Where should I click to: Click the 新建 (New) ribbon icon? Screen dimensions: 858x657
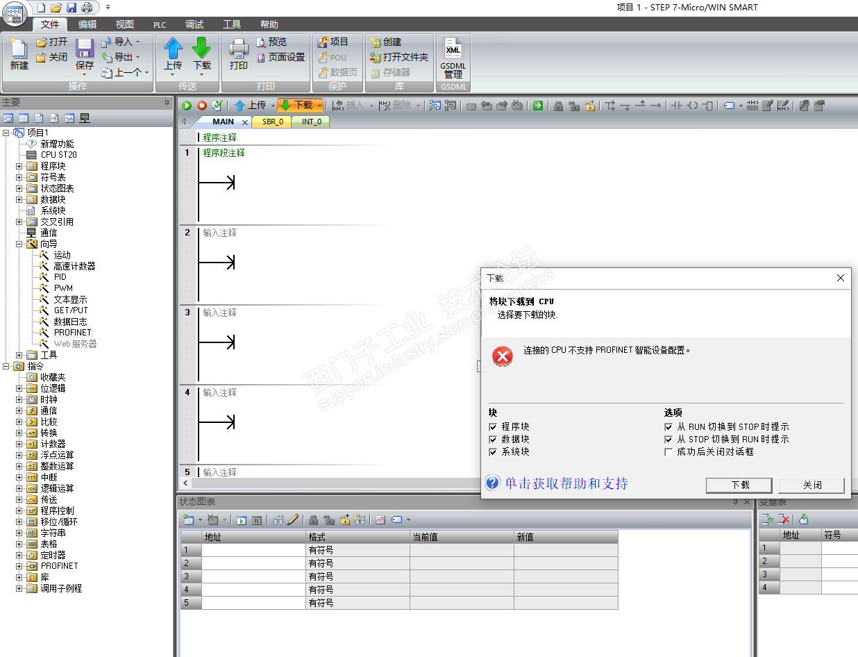[19, 54]
